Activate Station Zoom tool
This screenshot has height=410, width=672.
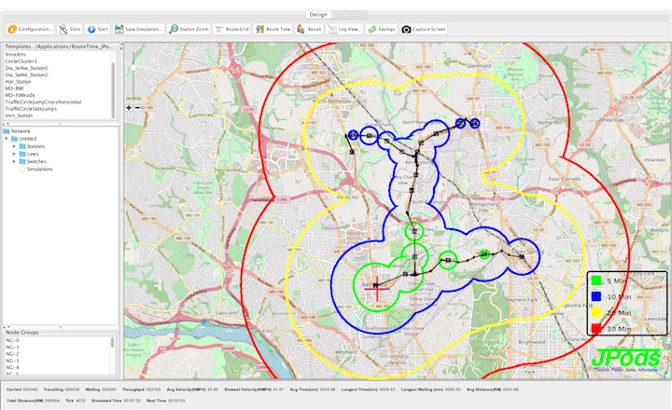189,29
